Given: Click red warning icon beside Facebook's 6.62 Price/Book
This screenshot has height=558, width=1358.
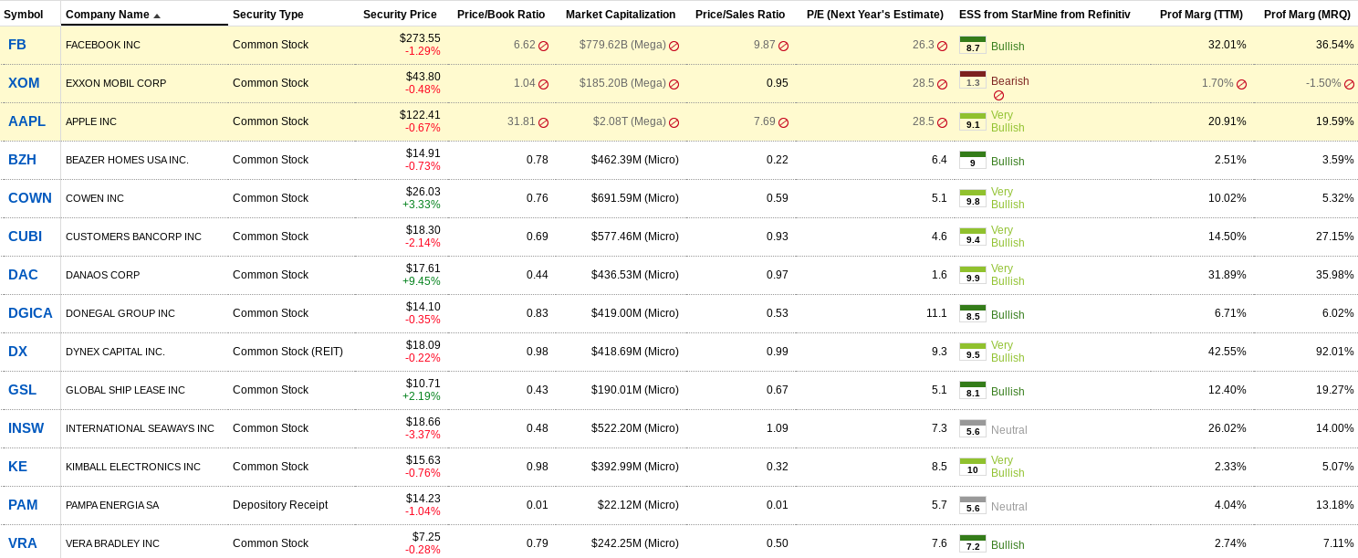Looking at the screenshot, I should [543, 46].
